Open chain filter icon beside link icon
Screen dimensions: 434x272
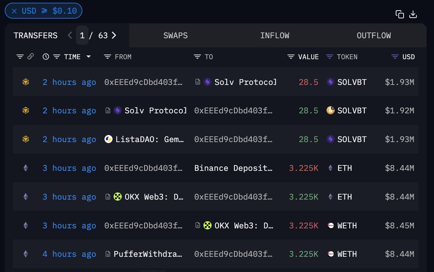(20, 57)
